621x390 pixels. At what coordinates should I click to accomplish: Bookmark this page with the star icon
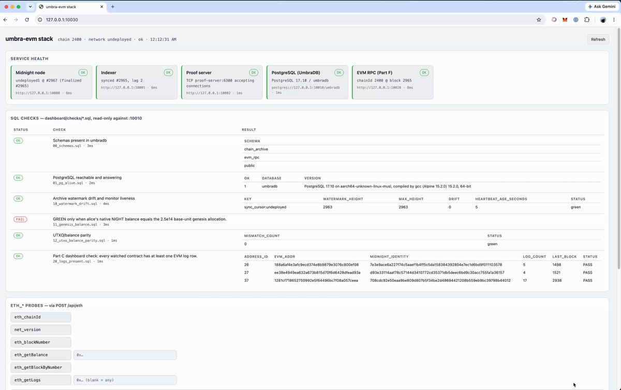tap(539, 20)
